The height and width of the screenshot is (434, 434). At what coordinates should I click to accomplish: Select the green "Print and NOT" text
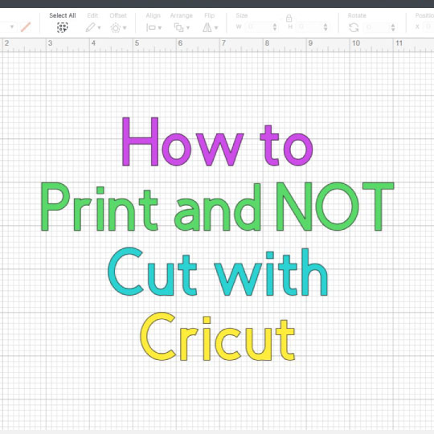pyautogui.click(x=217, y=207)
